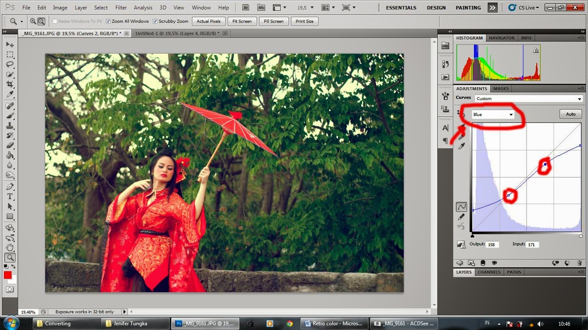Click the Zoom Out magnifier icon
The image size is (588, 330).
tap(41, 21)
